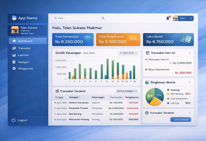
Task: Click the Lihat Semua button
Action: (x=181, y=120)
